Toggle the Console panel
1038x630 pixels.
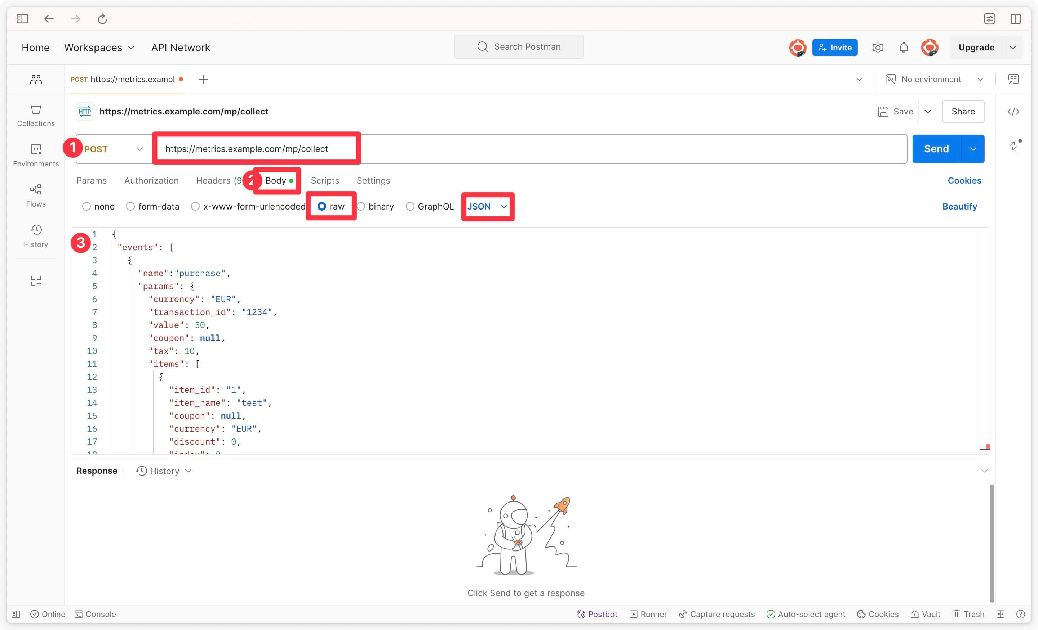pyautogui.click(x=95, y=614)
